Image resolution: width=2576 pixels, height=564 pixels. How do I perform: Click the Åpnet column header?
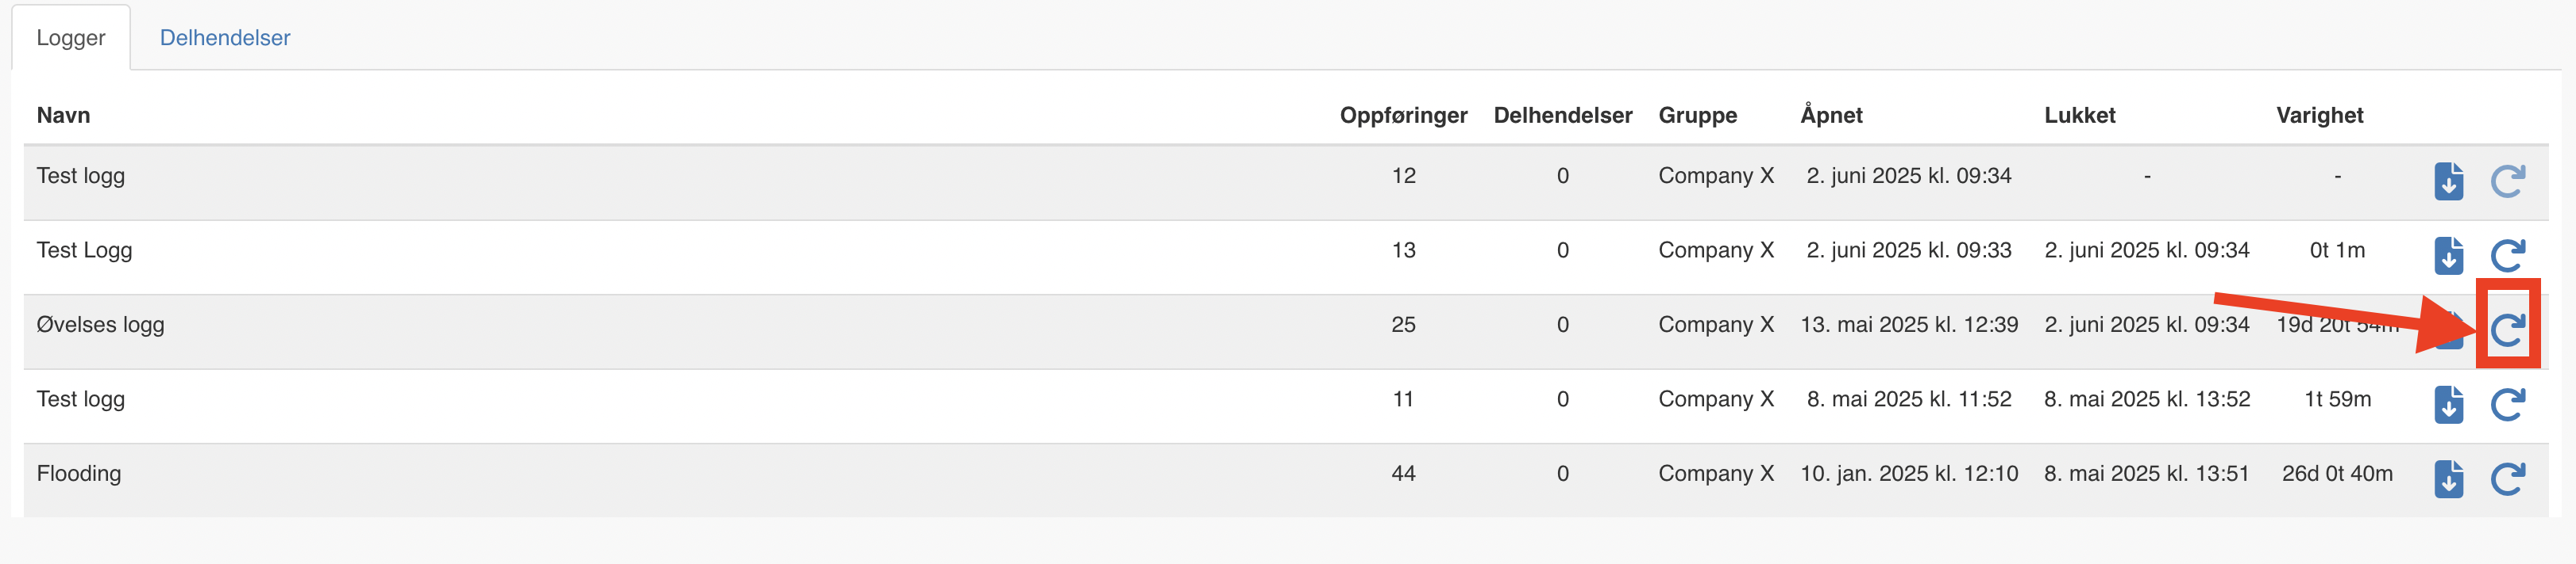point(1831,115)
